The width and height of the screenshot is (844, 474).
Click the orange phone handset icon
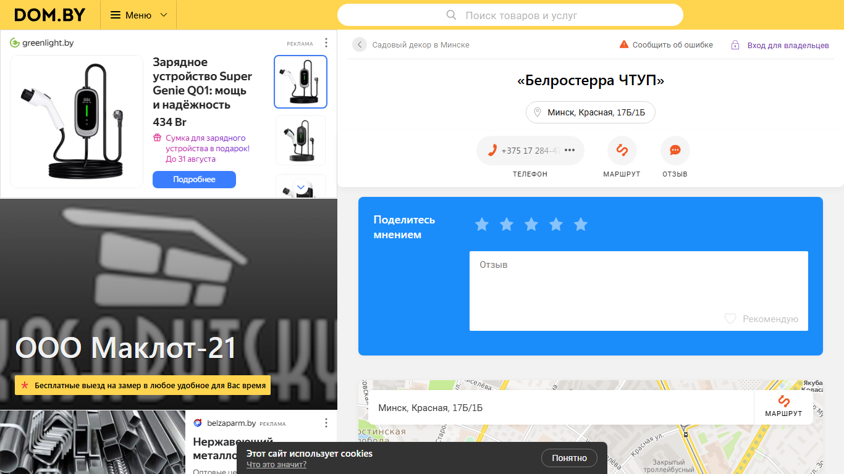click(x=492, y=150)
